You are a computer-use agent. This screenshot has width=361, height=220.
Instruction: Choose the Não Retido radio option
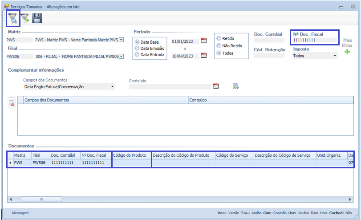(219, 45)
